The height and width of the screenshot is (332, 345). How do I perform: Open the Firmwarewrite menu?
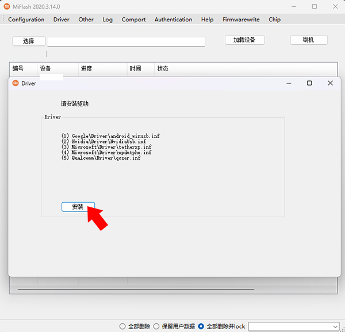coord(241,20)
